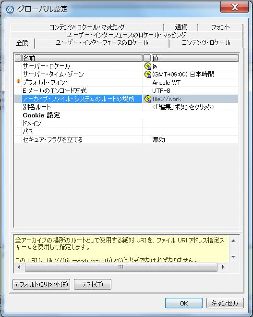This screenshot has width=253, height=317.
Task: Open the コンテンツ・ロケール tab
Action: [206, 43]
